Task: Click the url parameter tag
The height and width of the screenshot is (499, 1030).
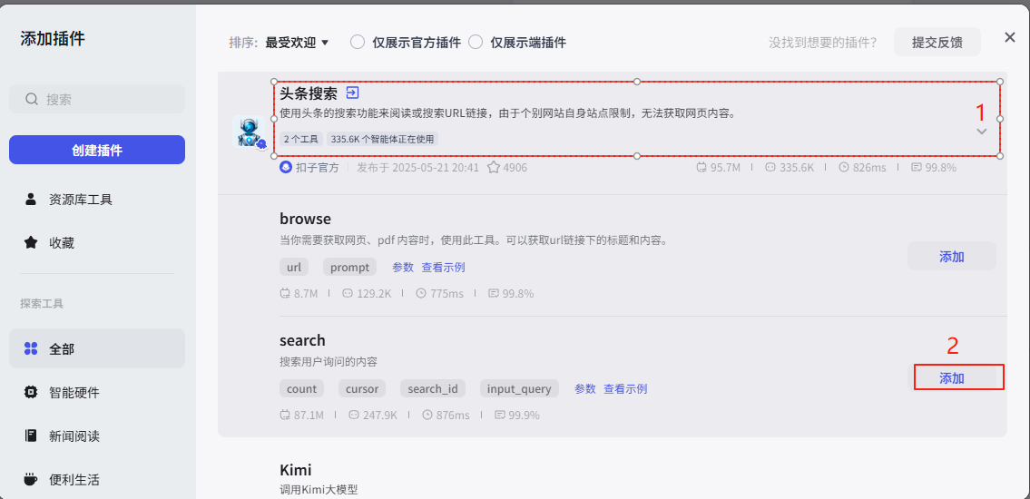Action: pos(294,268)
